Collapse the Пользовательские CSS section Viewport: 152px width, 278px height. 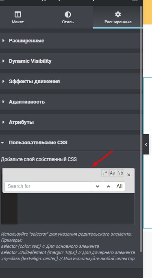pyautogui.click(x=70, y=143)
